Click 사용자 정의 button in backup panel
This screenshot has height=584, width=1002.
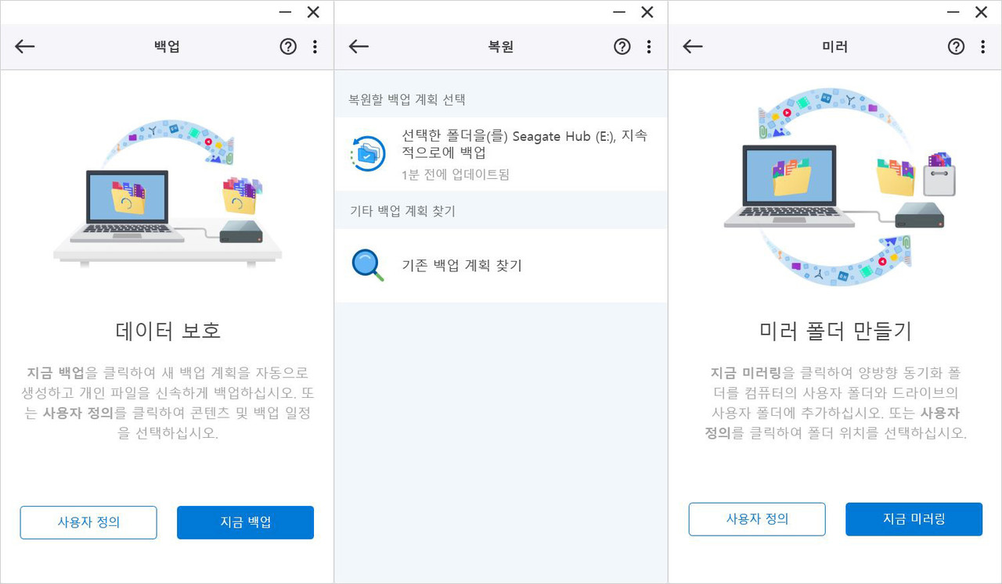[x=88, y=522]
